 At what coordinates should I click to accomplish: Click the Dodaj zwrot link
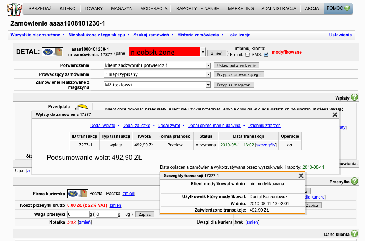coord(169,126)
